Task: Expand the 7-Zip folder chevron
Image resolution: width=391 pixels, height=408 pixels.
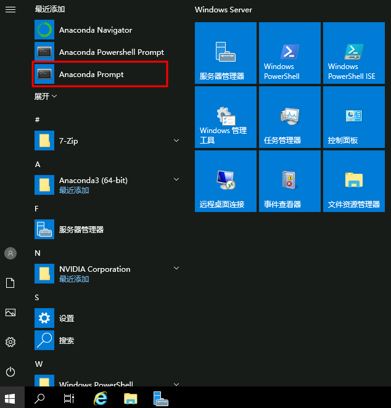Action: [x=176, y=141]
